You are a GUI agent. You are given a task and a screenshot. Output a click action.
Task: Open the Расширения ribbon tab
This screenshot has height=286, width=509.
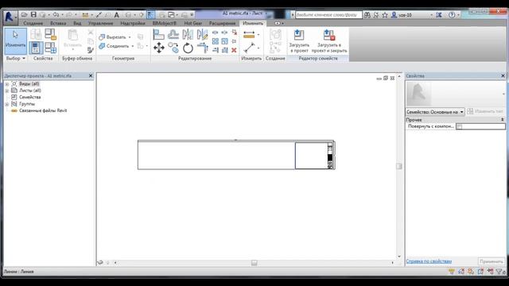[x=222, y=23]
